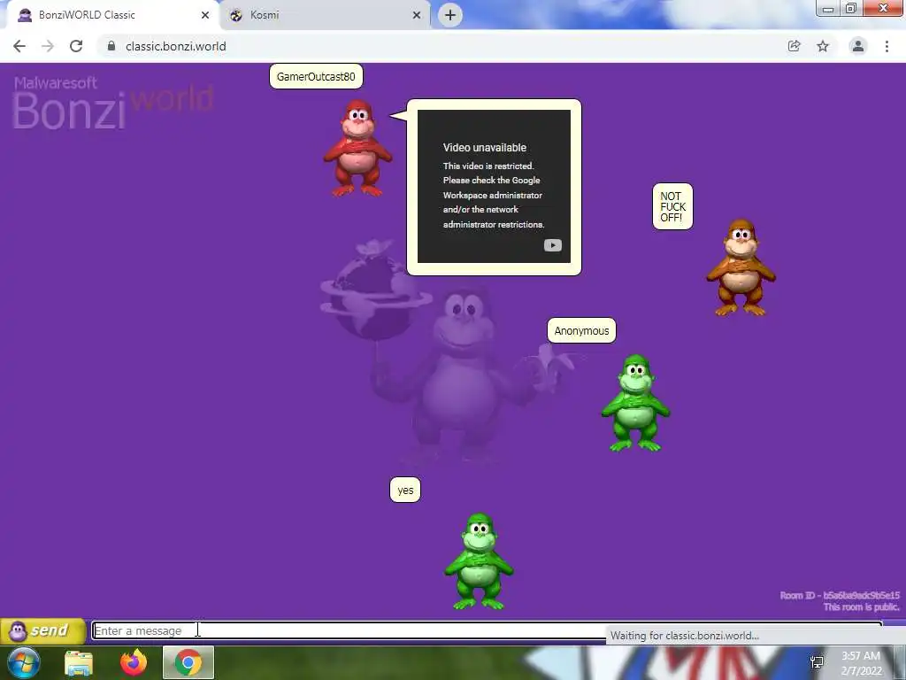906x680 pixels.
Task: Click the Anonymous name tag
Action: point(582,331)
